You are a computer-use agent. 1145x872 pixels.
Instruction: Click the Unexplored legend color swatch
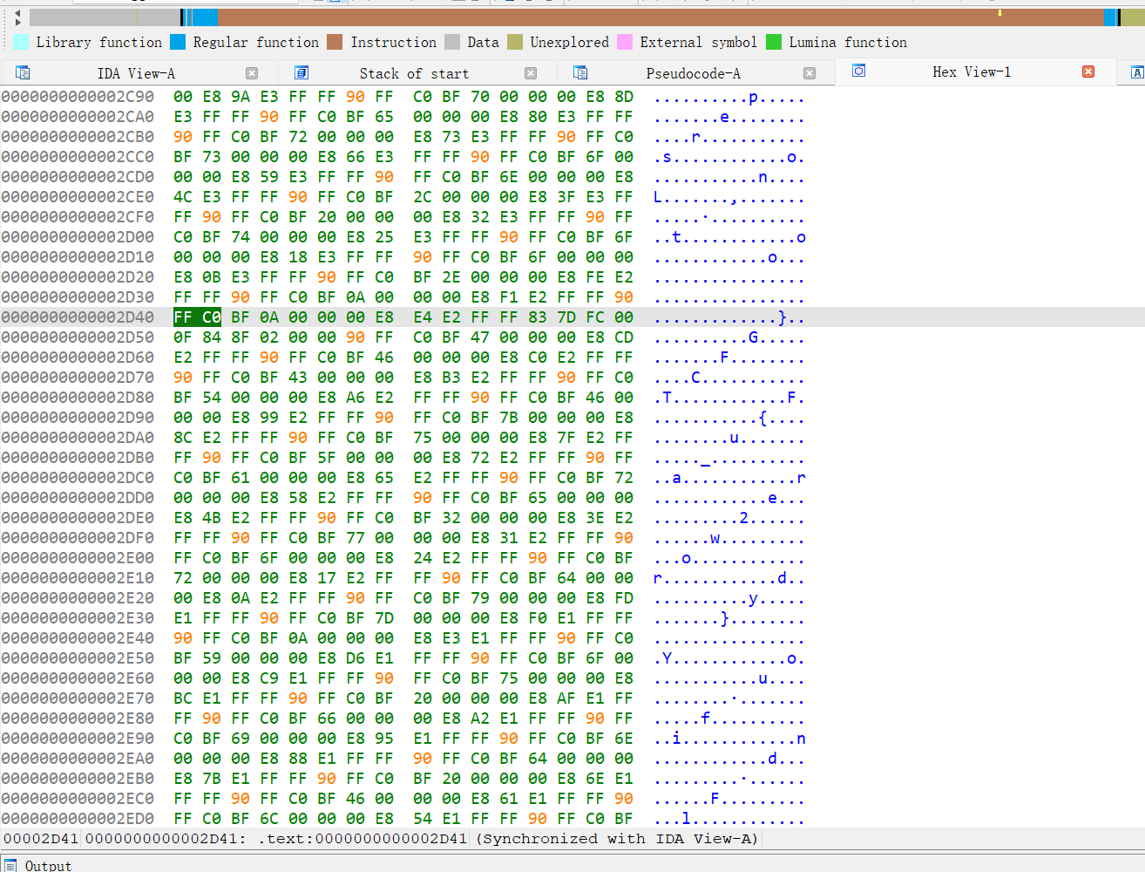point(515,42)
